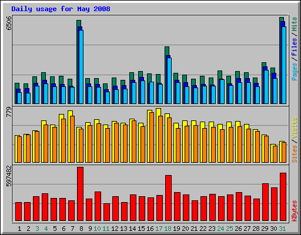
Task: Click day 27 on the x-axis
Action: click(x=247, y=229)
